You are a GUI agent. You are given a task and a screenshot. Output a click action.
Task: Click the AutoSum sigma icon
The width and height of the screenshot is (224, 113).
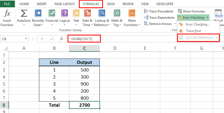click(24, 14)
